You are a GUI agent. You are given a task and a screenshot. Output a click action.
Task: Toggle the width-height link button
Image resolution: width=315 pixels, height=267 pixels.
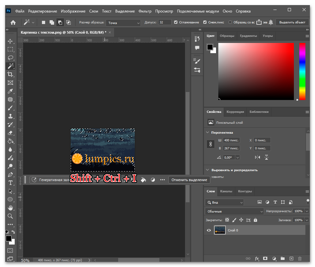tap(211, 144)
